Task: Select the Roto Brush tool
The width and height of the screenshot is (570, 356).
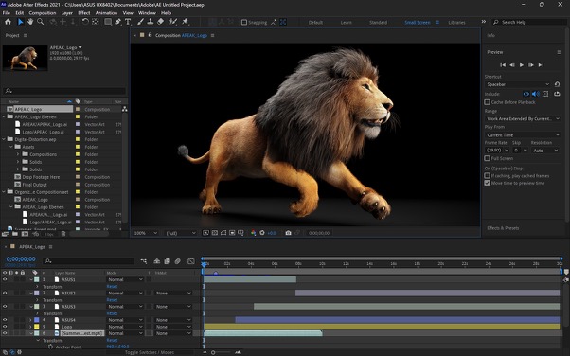Action: 173,22
